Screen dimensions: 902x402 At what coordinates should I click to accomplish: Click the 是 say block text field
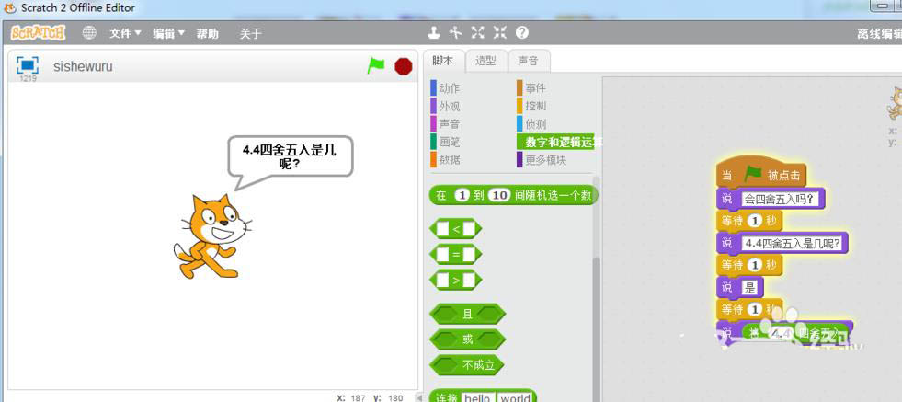750,287
